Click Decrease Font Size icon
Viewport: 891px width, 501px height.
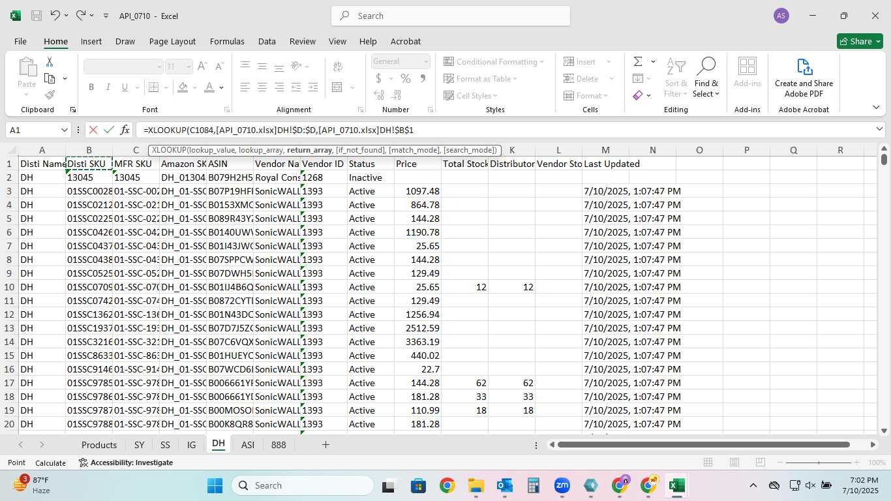tap(219, 66)
